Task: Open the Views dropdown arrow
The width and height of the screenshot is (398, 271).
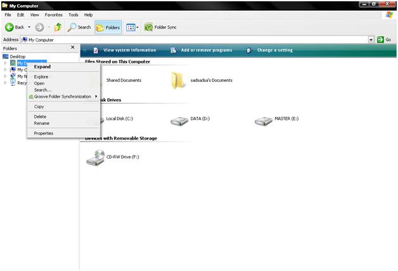Action: (x=138, y=27)
